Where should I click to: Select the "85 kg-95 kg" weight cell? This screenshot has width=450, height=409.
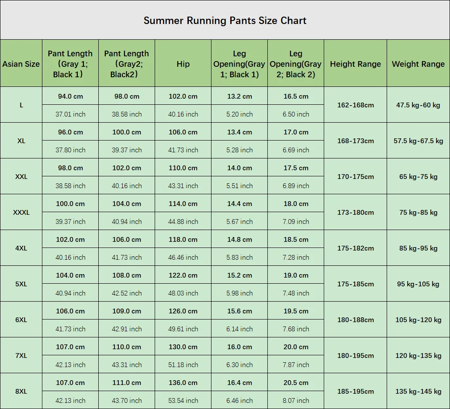(418, 248)
